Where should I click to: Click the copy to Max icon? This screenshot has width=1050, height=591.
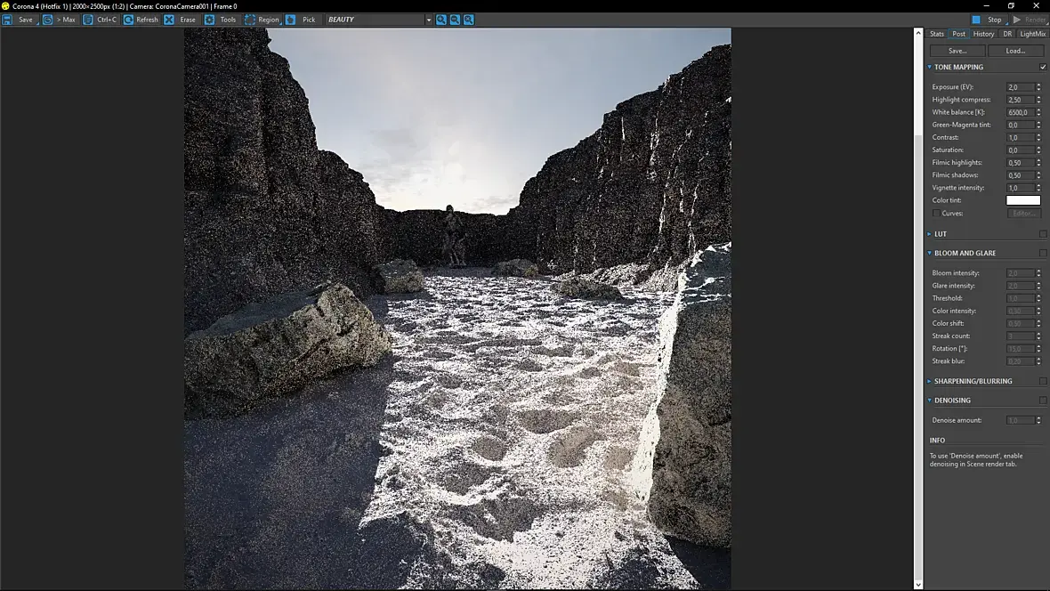click(47, 20)
